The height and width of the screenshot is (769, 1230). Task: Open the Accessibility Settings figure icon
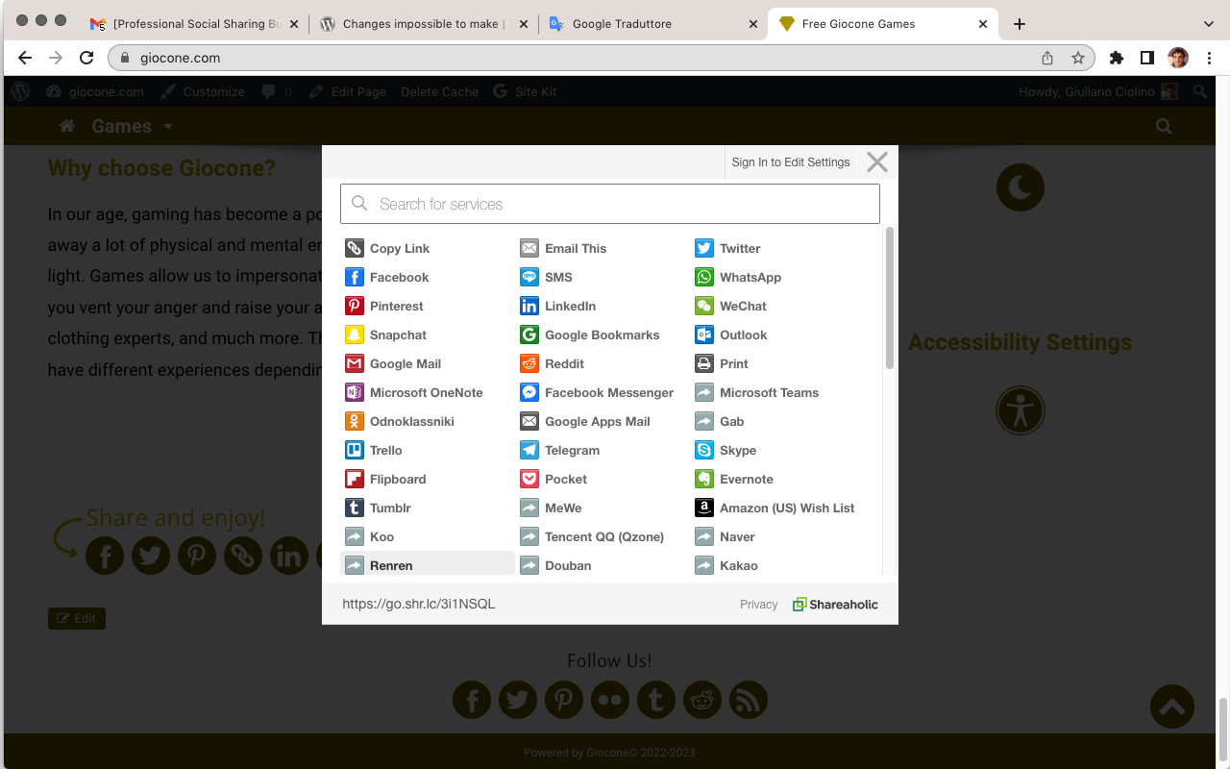pyautogui.click(x=1021, y=410)
